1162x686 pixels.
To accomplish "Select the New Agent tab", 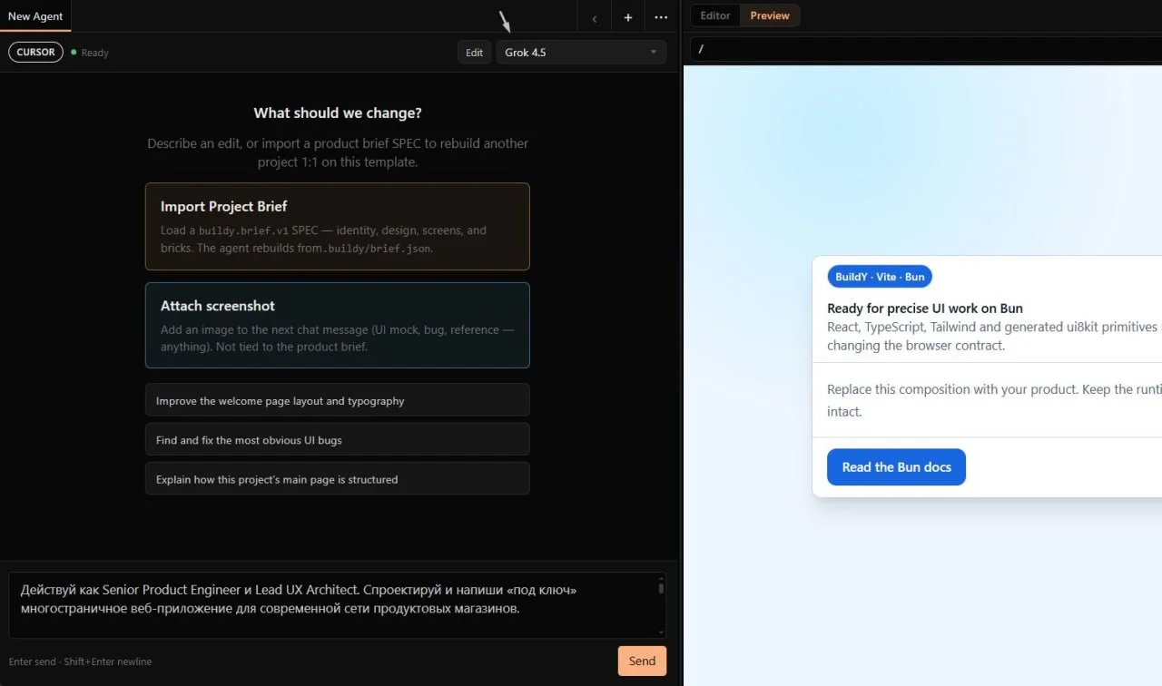I will click(35, 16).
